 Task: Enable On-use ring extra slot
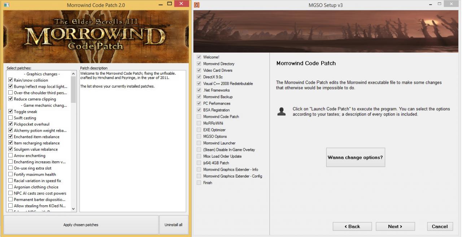[x=10, y=168]
